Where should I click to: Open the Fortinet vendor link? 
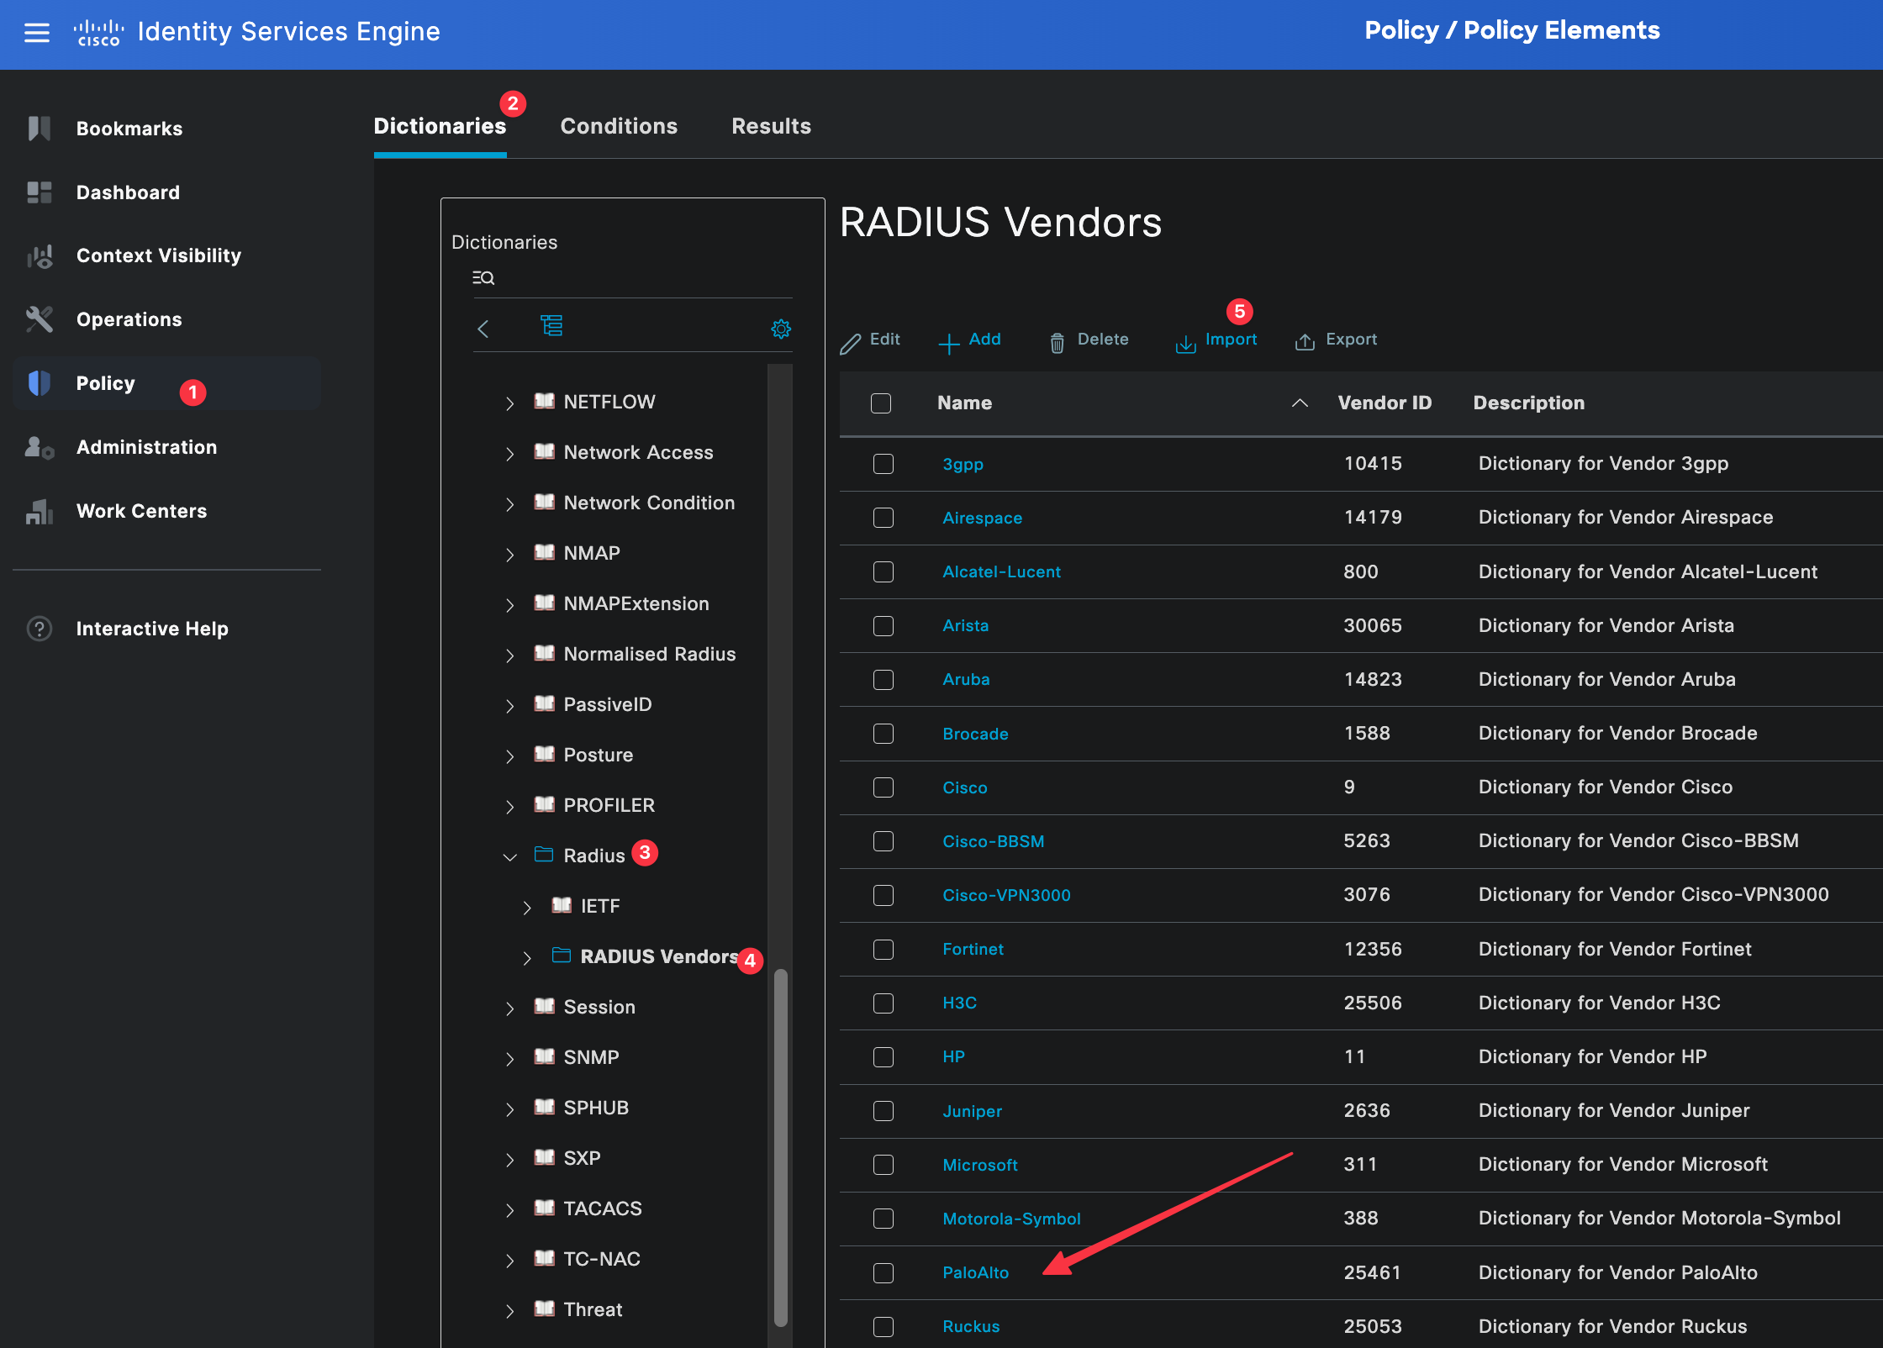[x=973, y=949]
